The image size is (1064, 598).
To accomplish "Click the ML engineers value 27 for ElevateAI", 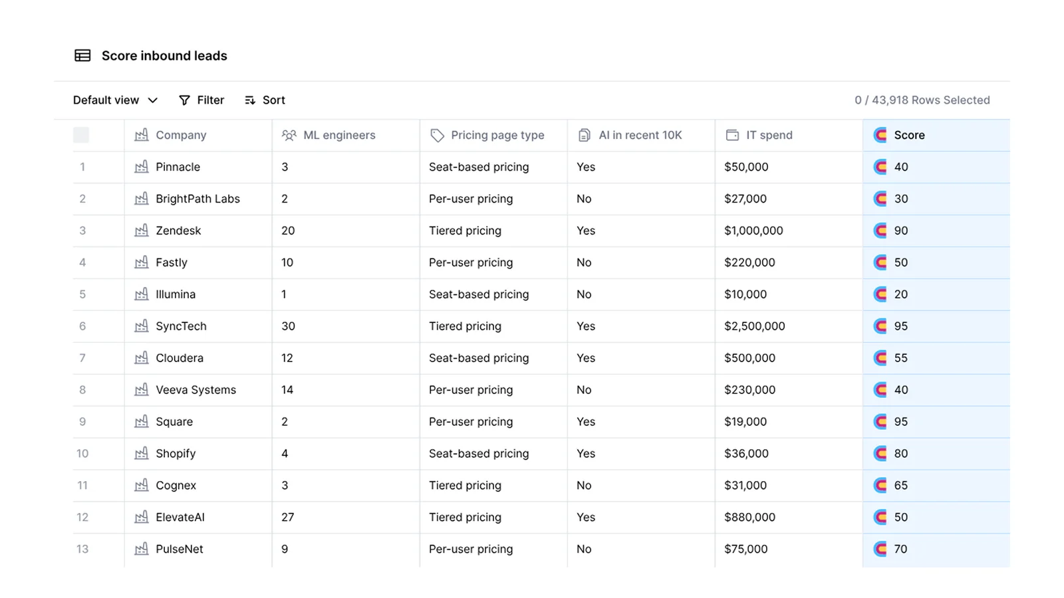I will 346,518.
